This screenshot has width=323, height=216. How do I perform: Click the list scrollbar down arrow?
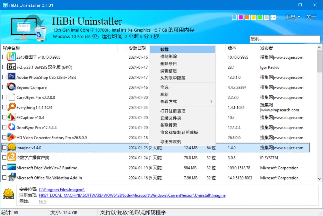319,179
